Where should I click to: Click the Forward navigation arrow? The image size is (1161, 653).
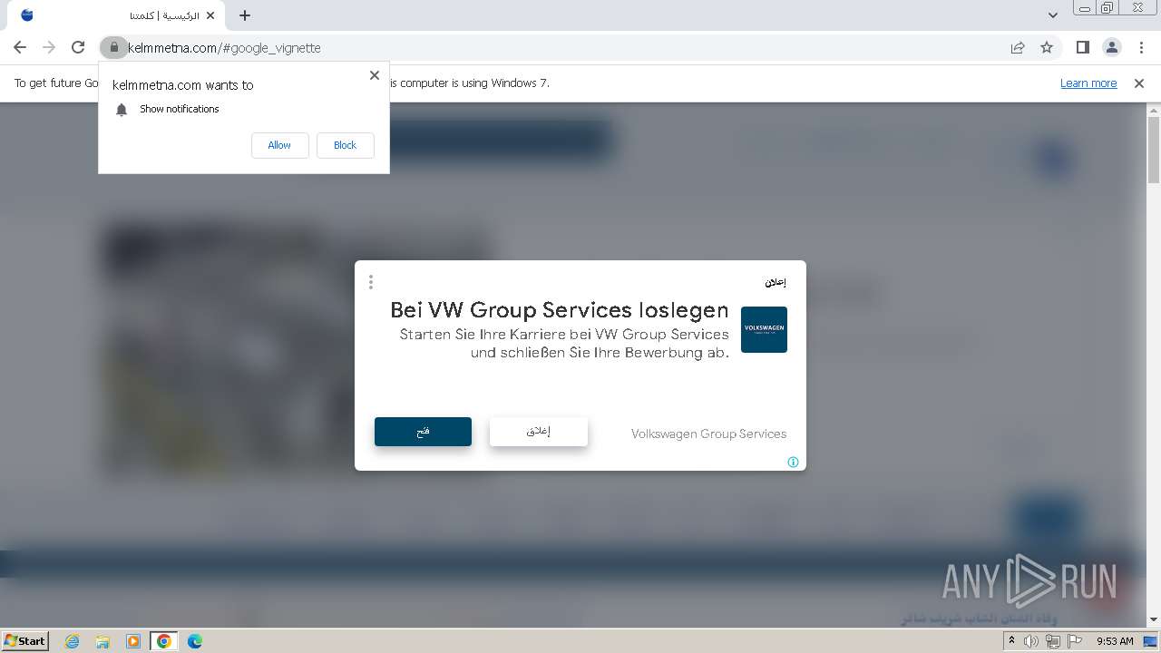coord(49,47)
